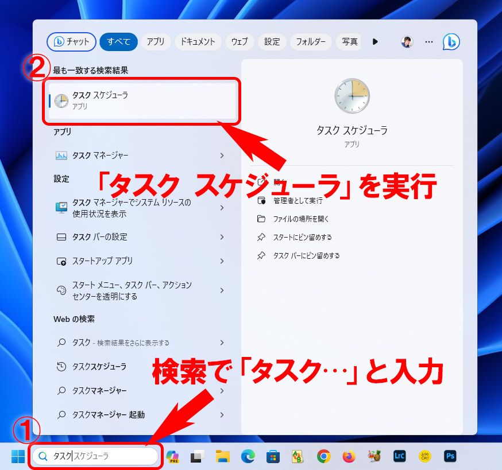
Task: Launch Google Chrome from the taskbar
Action: pyautogui.click(x=324, y=456)
